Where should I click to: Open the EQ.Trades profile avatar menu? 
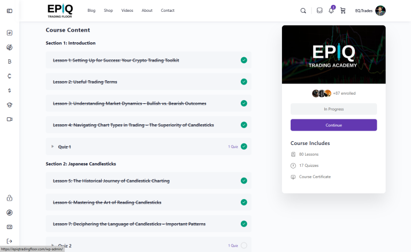point(380,11)
